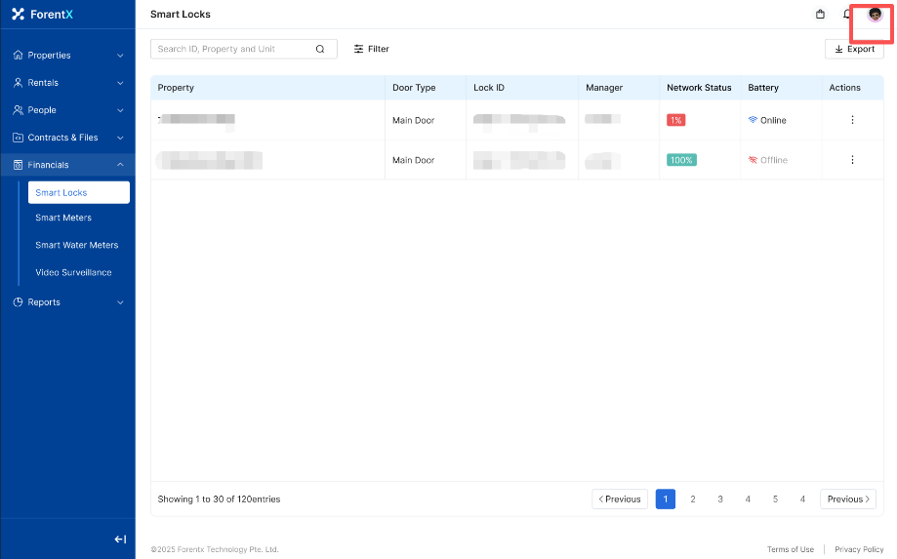The height and width of the screenshot is (559, 897).
Task: Export the smart locks list
Action: [x=854, y=49]
